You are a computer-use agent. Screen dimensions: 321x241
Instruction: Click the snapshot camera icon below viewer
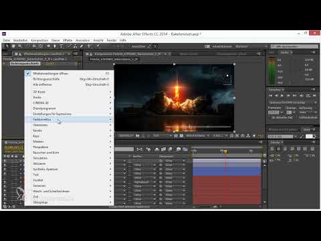coord(138,136)
